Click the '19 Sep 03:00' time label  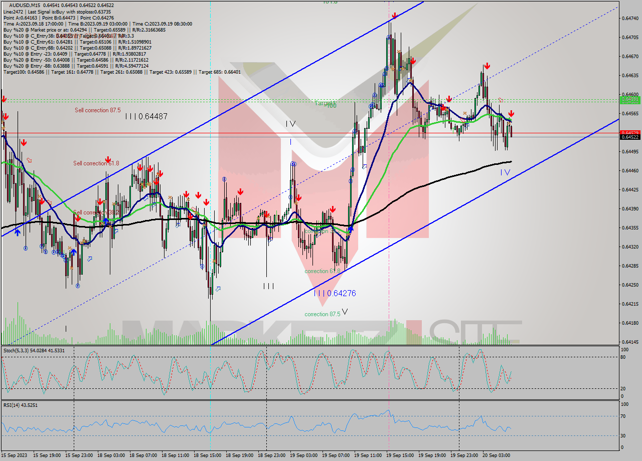point(303,455)
